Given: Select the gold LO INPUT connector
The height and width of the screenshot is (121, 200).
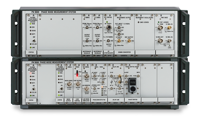Looking at the screenshot, I should [119, 41].
